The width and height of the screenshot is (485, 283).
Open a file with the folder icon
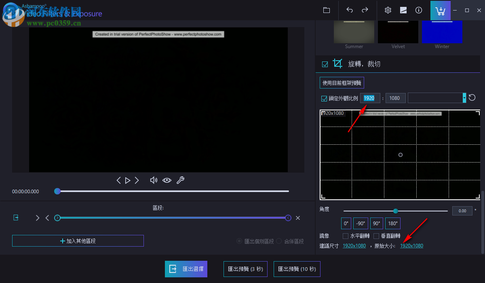326,10
